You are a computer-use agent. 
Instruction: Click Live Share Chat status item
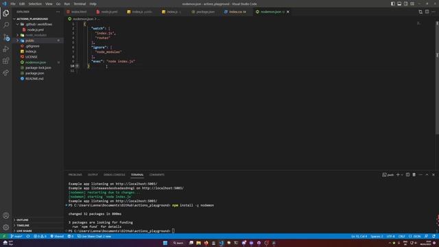95,236
